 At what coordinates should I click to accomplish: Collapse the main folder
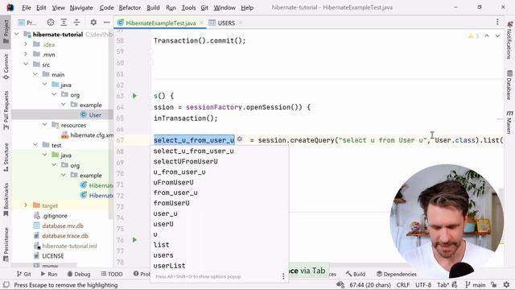(35, 75)
